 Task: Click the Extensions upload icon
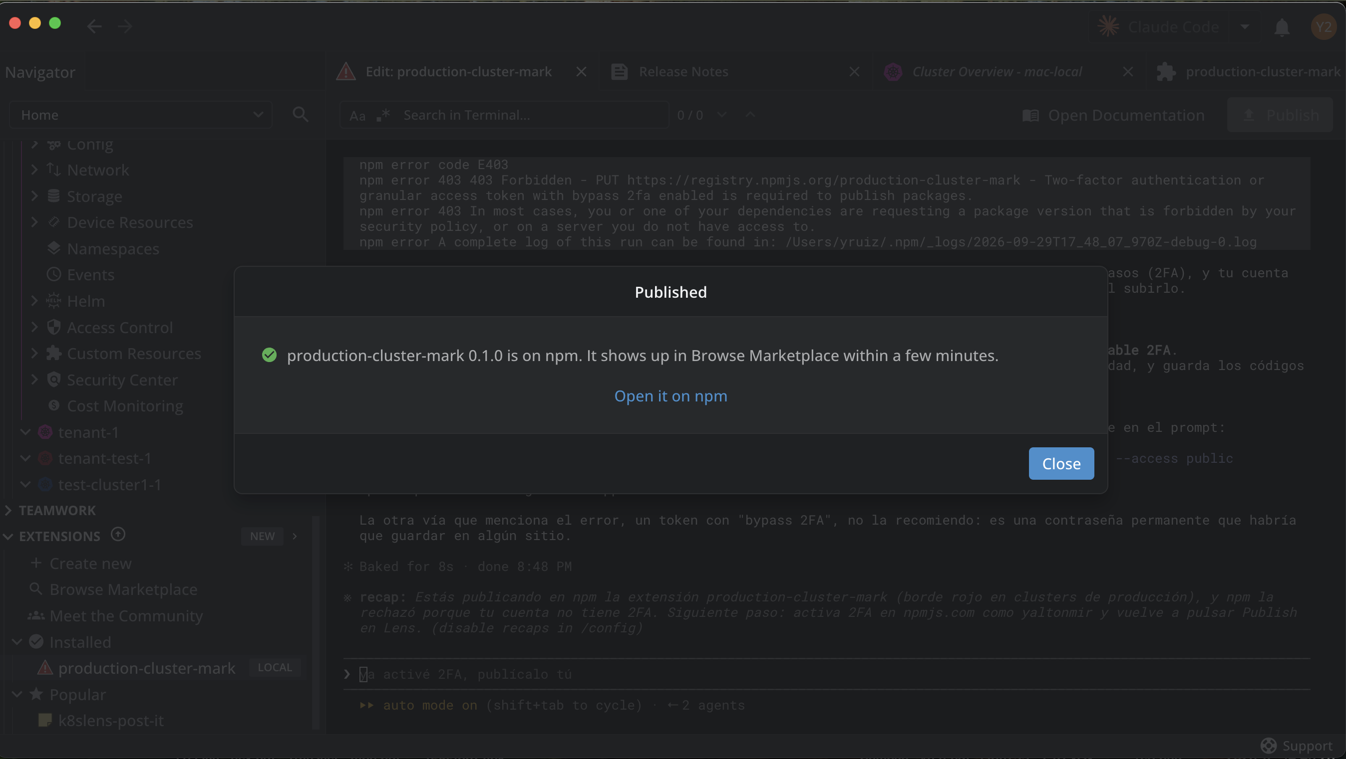point(118,535)
